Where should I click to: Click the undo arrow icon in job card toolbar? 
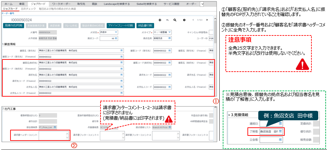168,20
